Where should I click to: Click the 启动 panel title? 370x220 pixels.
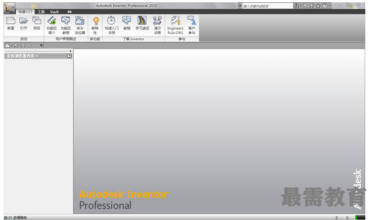point(23,39)
